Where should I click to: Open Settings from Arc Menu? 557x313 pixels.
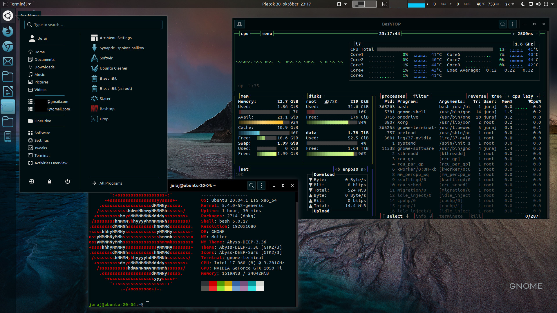point(39,141)
